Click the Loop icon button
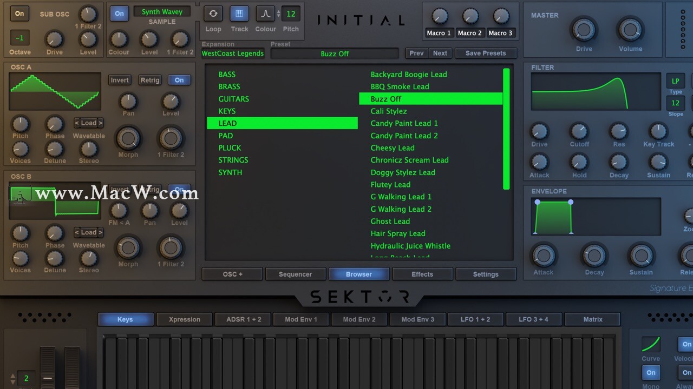 (x=213, y=14)
